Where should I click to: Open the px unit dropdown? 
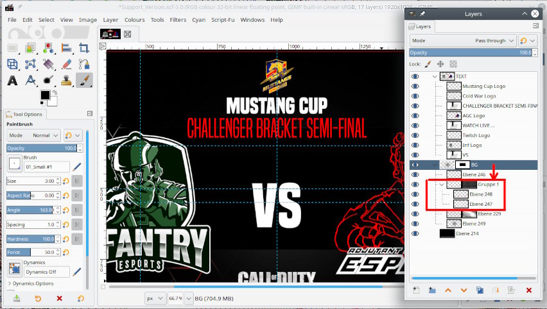(155, 299)
